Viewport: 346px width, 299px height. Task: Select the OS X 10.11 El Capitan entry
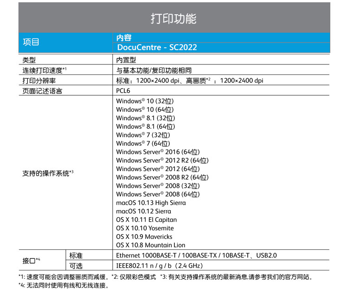(x=147, y=220)
